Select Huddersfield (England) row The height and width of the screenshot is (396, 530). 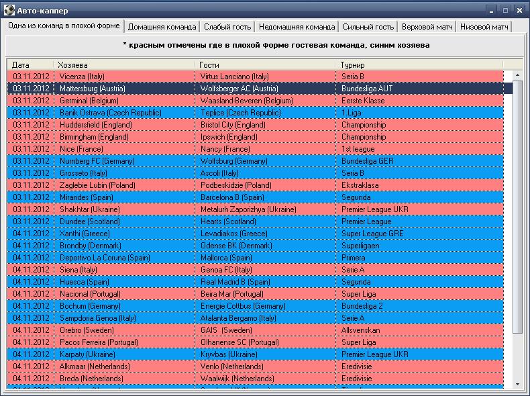[255, 125]
